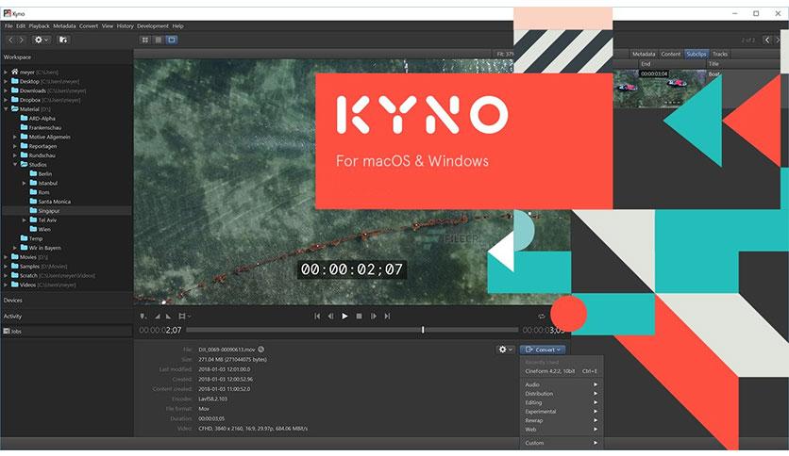Jump to the end of clip
789x456 pixels.
click(x=387, y=317)
